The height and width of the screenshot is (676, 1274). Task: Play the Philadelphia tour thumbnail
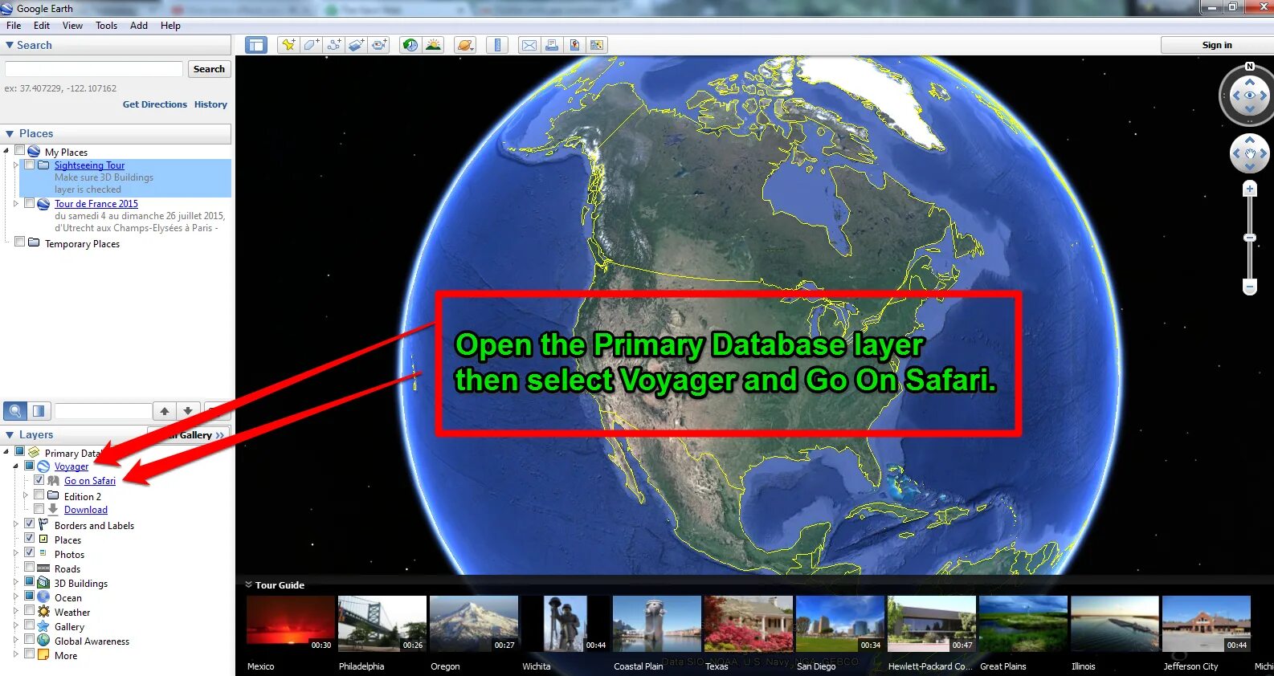(x=382, y=623)
